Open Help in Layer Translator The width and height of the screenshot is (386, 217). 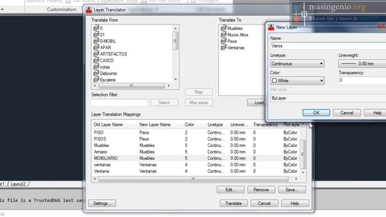coord(295,203)
